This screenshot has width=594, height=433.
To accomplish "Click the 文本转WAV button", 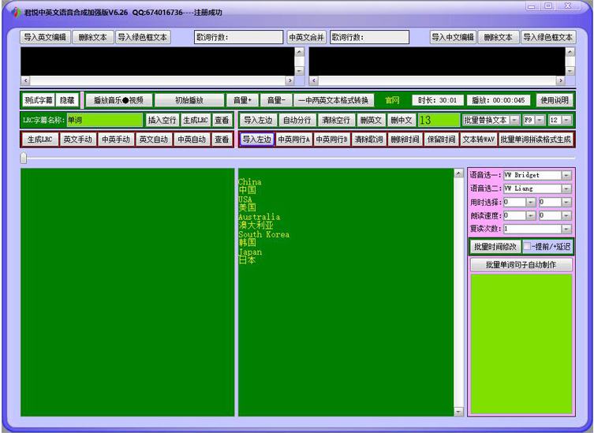I will coord(478,139).
